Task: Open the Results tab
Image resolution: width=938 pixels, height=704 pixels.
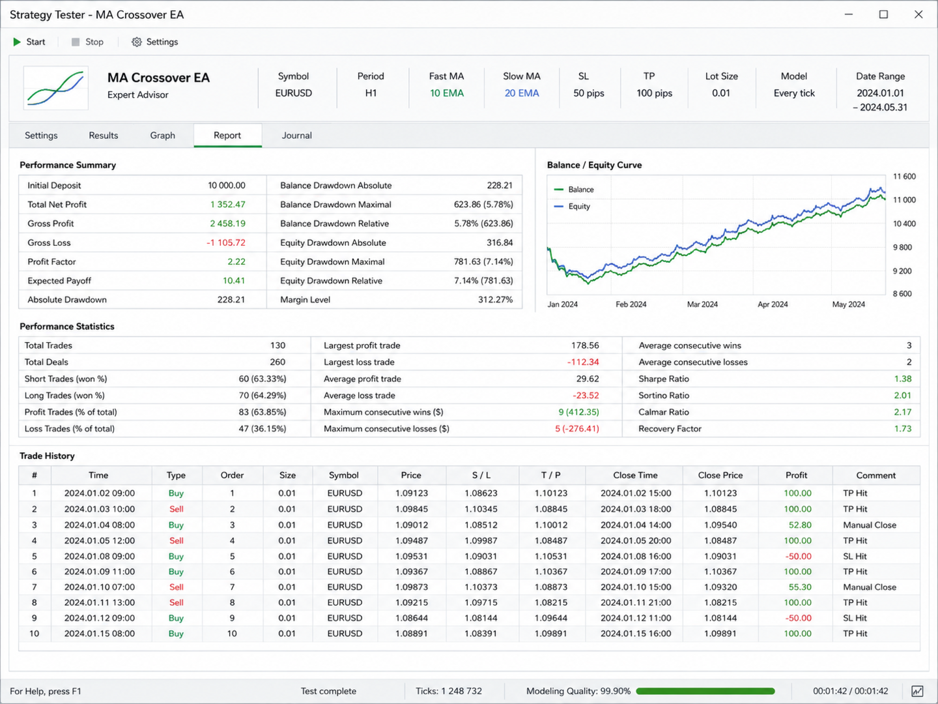Action: [104, 136]
